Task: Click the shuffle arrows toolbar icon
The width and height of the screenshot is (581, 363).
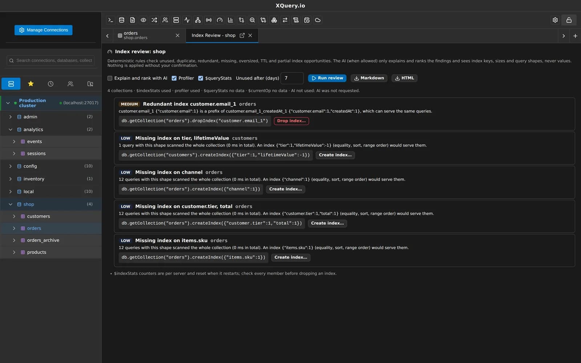Action: [x=154, y=20]
